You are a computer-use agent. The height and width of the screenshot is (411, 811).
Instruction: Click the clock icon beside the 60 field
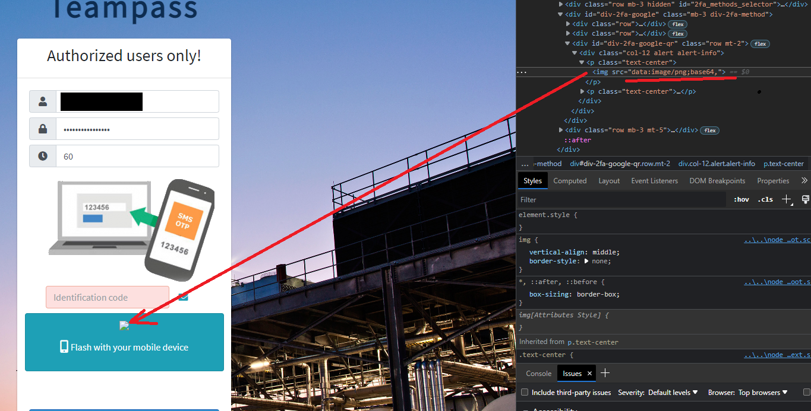tap(42, 156)
